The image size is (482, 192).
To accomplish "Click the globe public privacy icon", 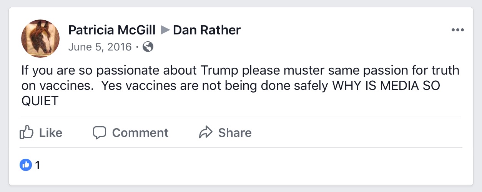I will pos(148,47).
